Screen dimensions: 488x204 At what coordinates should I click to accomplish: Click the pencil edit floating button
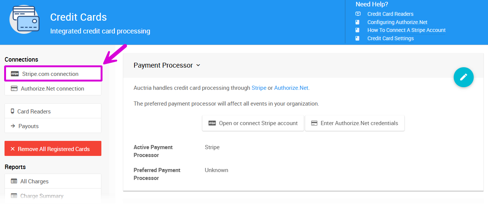point(463,77)
